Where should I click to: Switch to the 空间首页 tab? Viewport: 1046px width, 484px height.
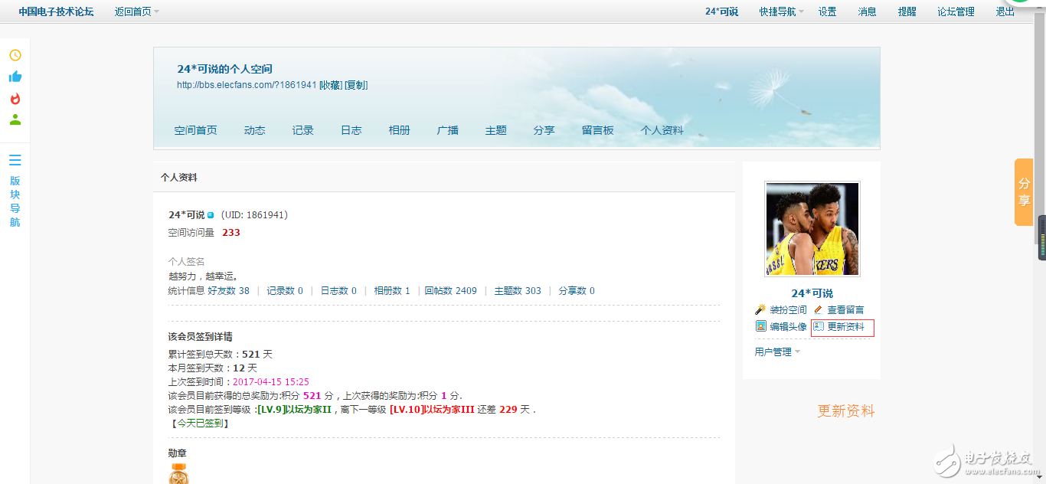coord(195,130)
